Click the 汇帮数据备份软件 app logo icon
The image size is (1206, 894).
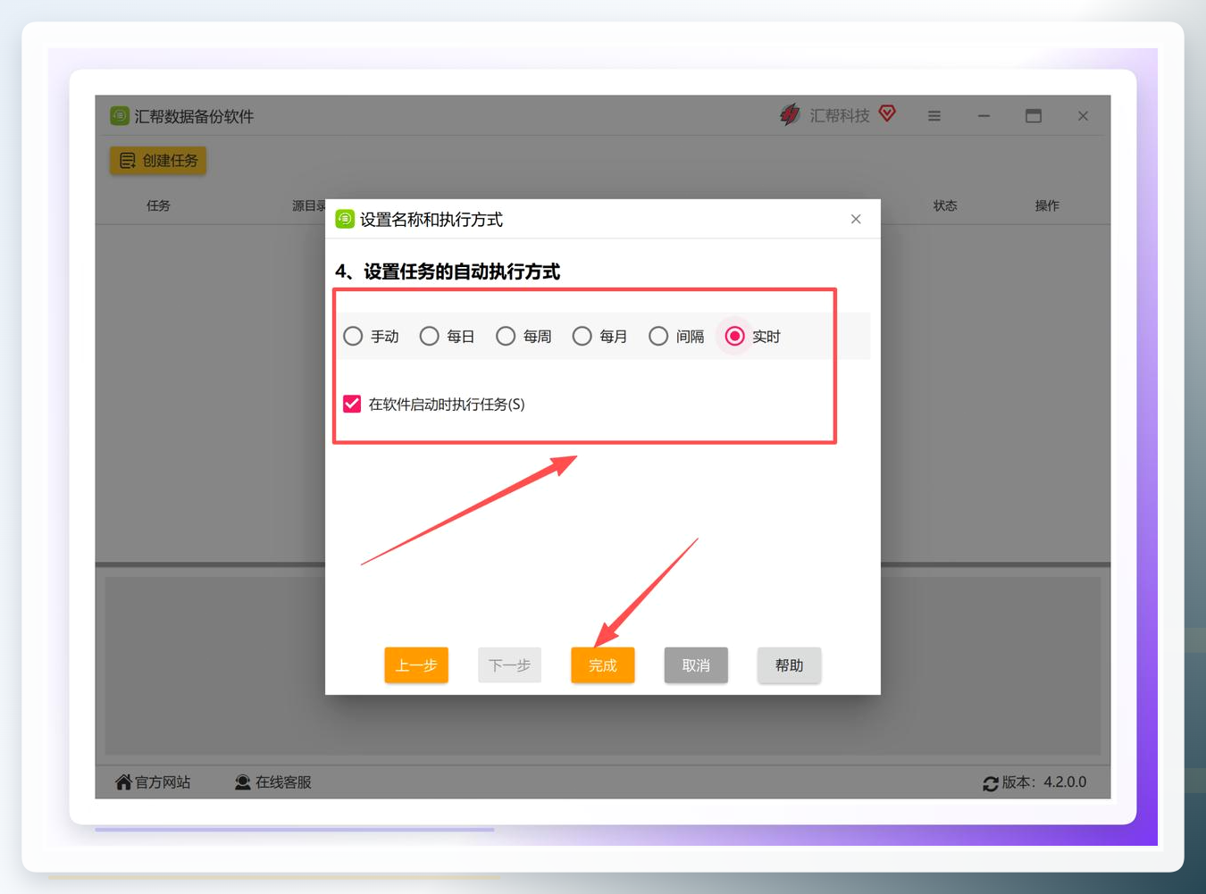point(120,116)
